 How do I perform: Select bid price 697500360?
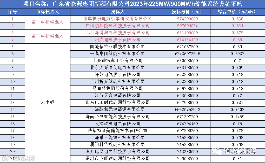point(188,131)
